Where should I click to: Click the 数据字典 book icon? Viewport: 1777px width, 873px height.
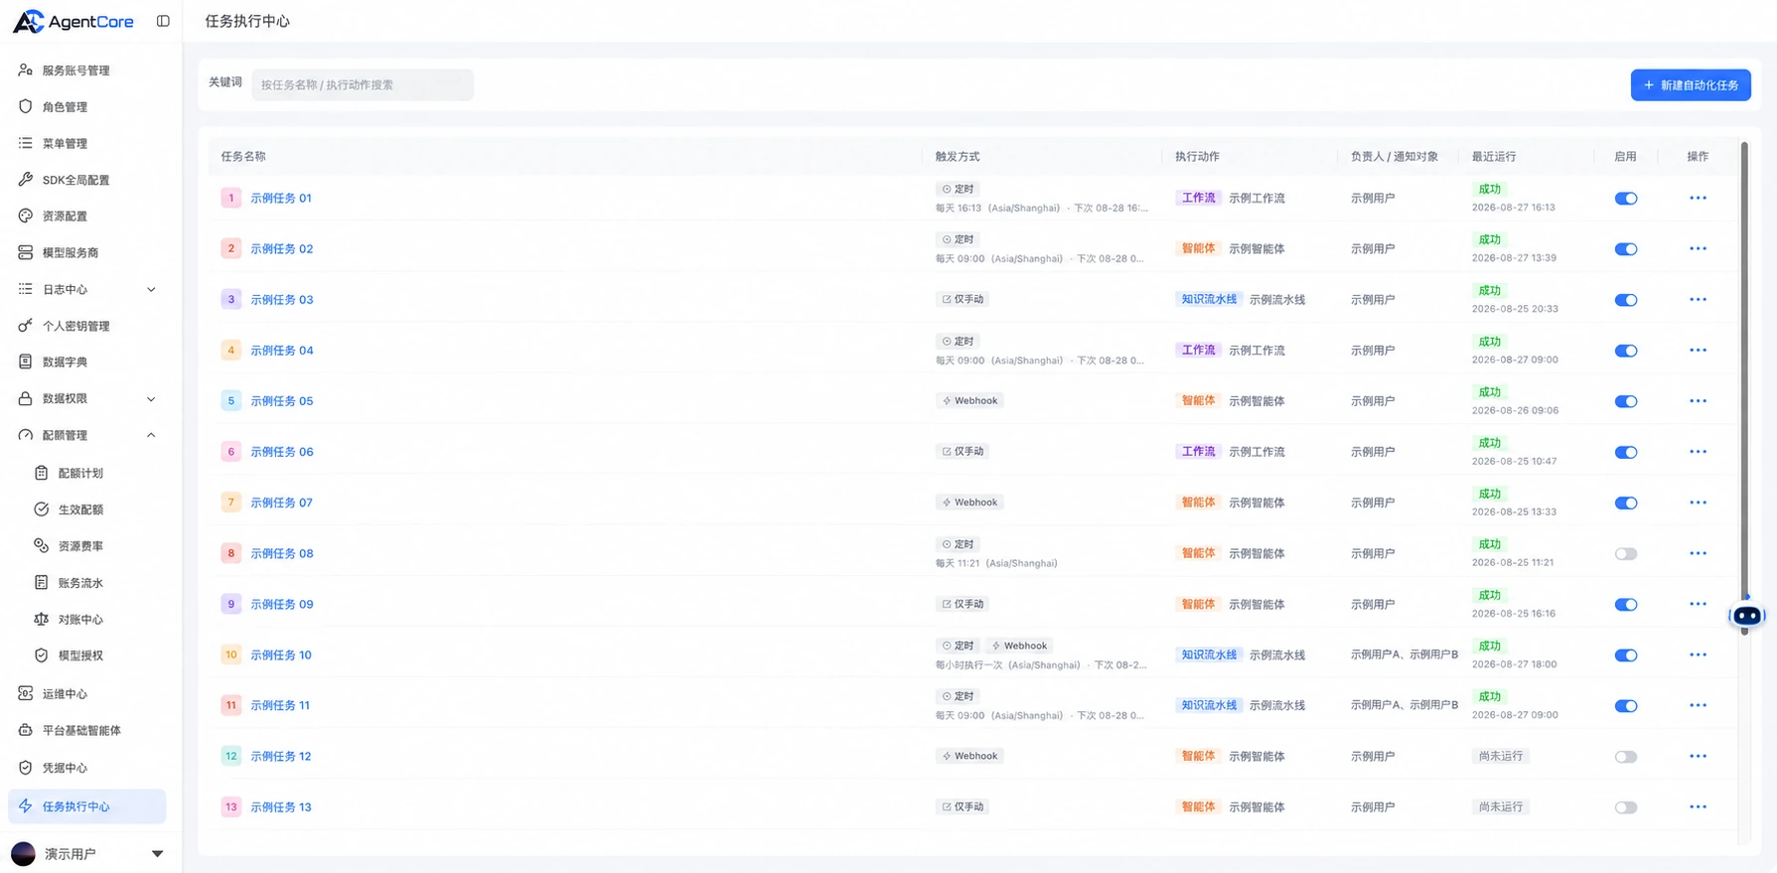(x=25, y=362)
